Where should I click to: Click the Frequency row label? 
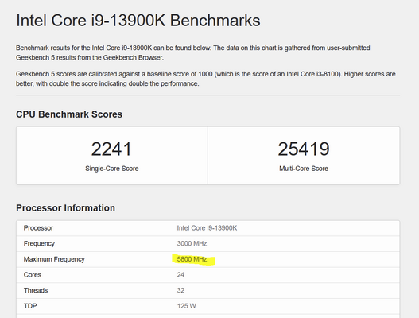(x=39, y=244)
